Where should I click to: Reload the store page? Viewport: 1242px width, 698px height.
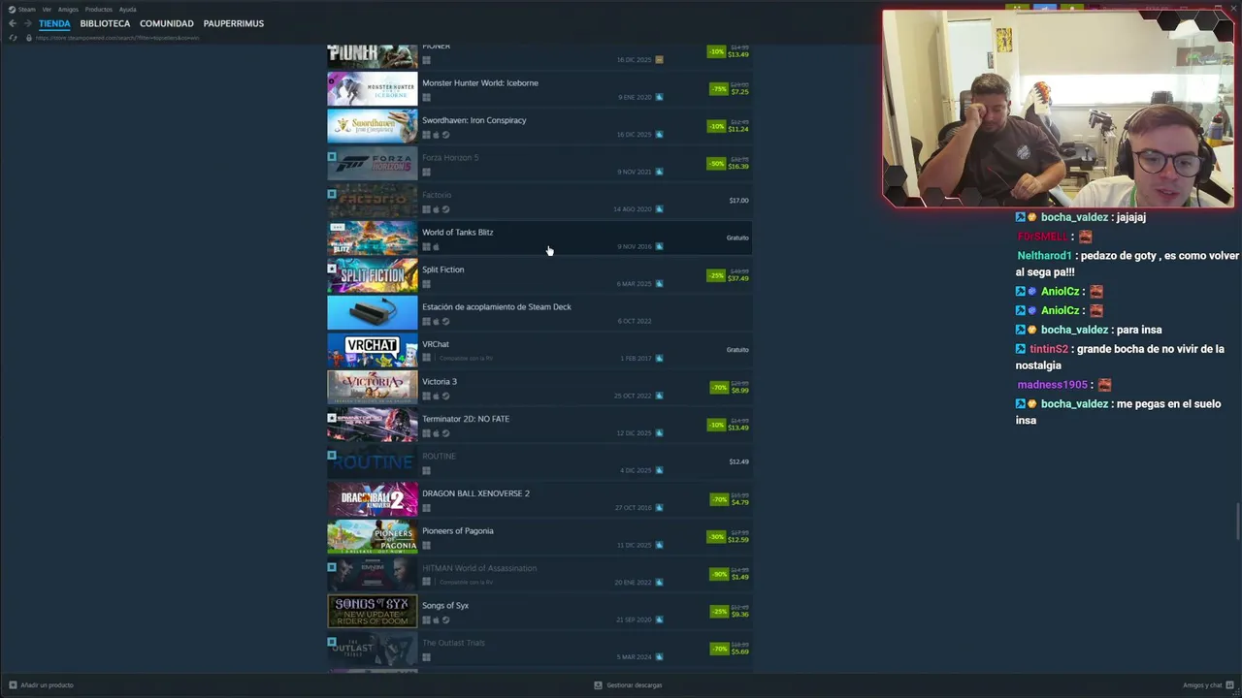click(13, 38)
